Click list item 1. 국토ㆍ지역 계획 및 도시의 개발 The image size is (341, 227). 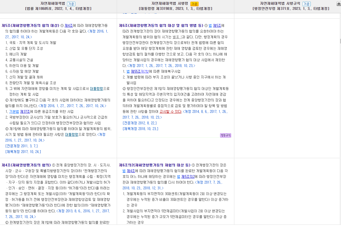(31, 43)
